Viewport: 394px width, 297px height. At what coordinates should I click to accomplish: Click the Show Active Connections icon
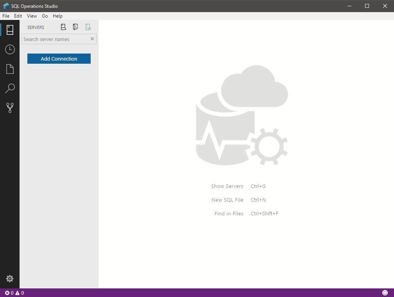tap(88, 27)
